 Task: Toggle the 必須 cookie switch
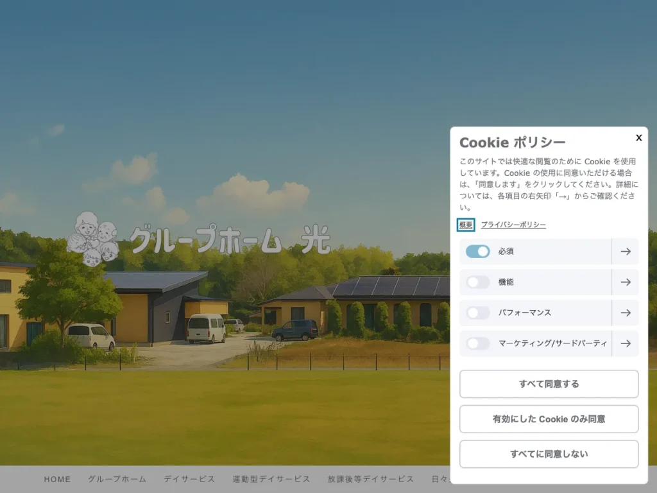477,252
